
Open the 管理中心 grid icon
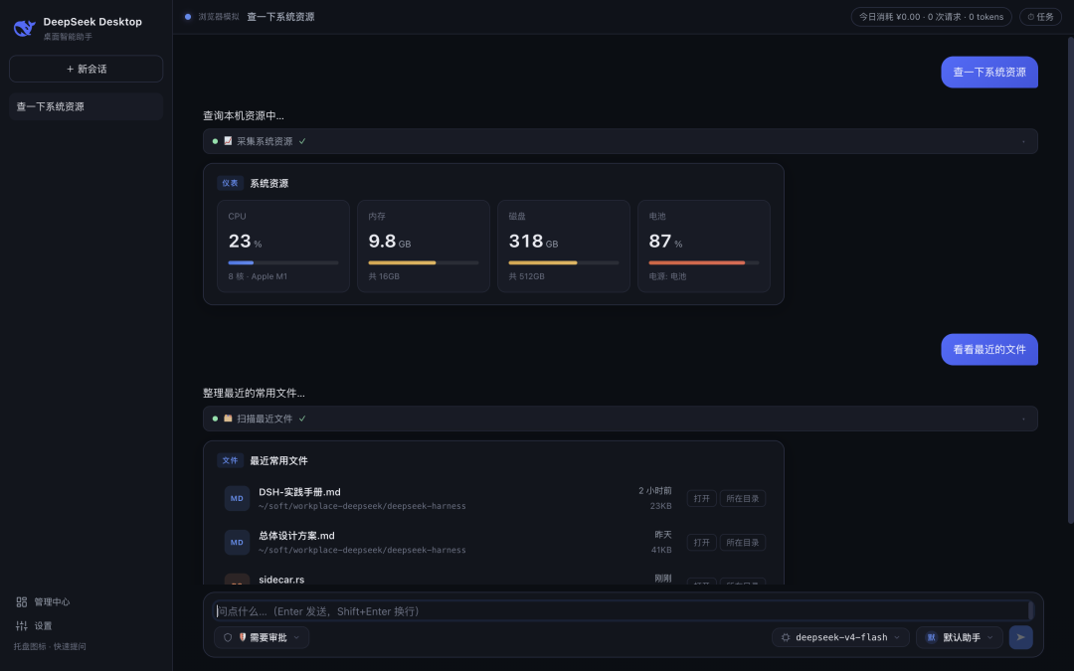pos(21,601)
